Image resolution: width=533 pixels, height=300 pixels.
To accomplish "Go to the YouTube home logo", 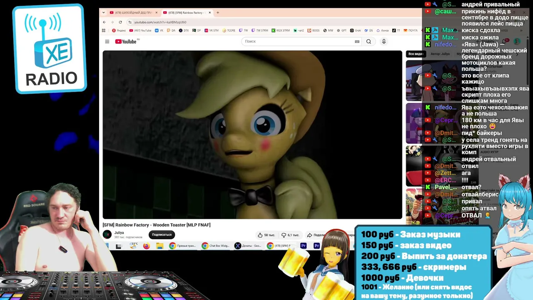I will point(126,41).
